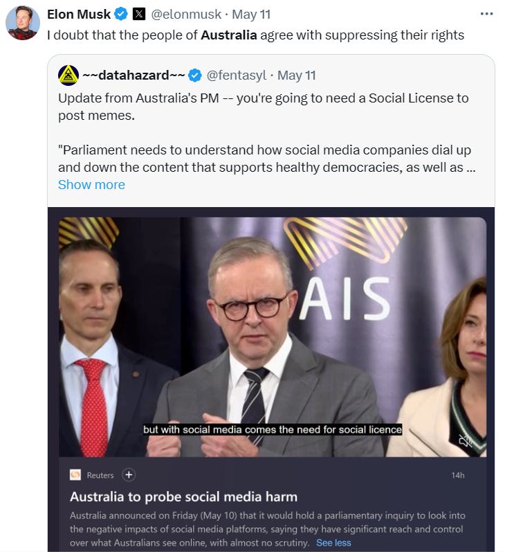Collapse the article summary with See less
Screen dimensions: 505x552
(333, 543)
